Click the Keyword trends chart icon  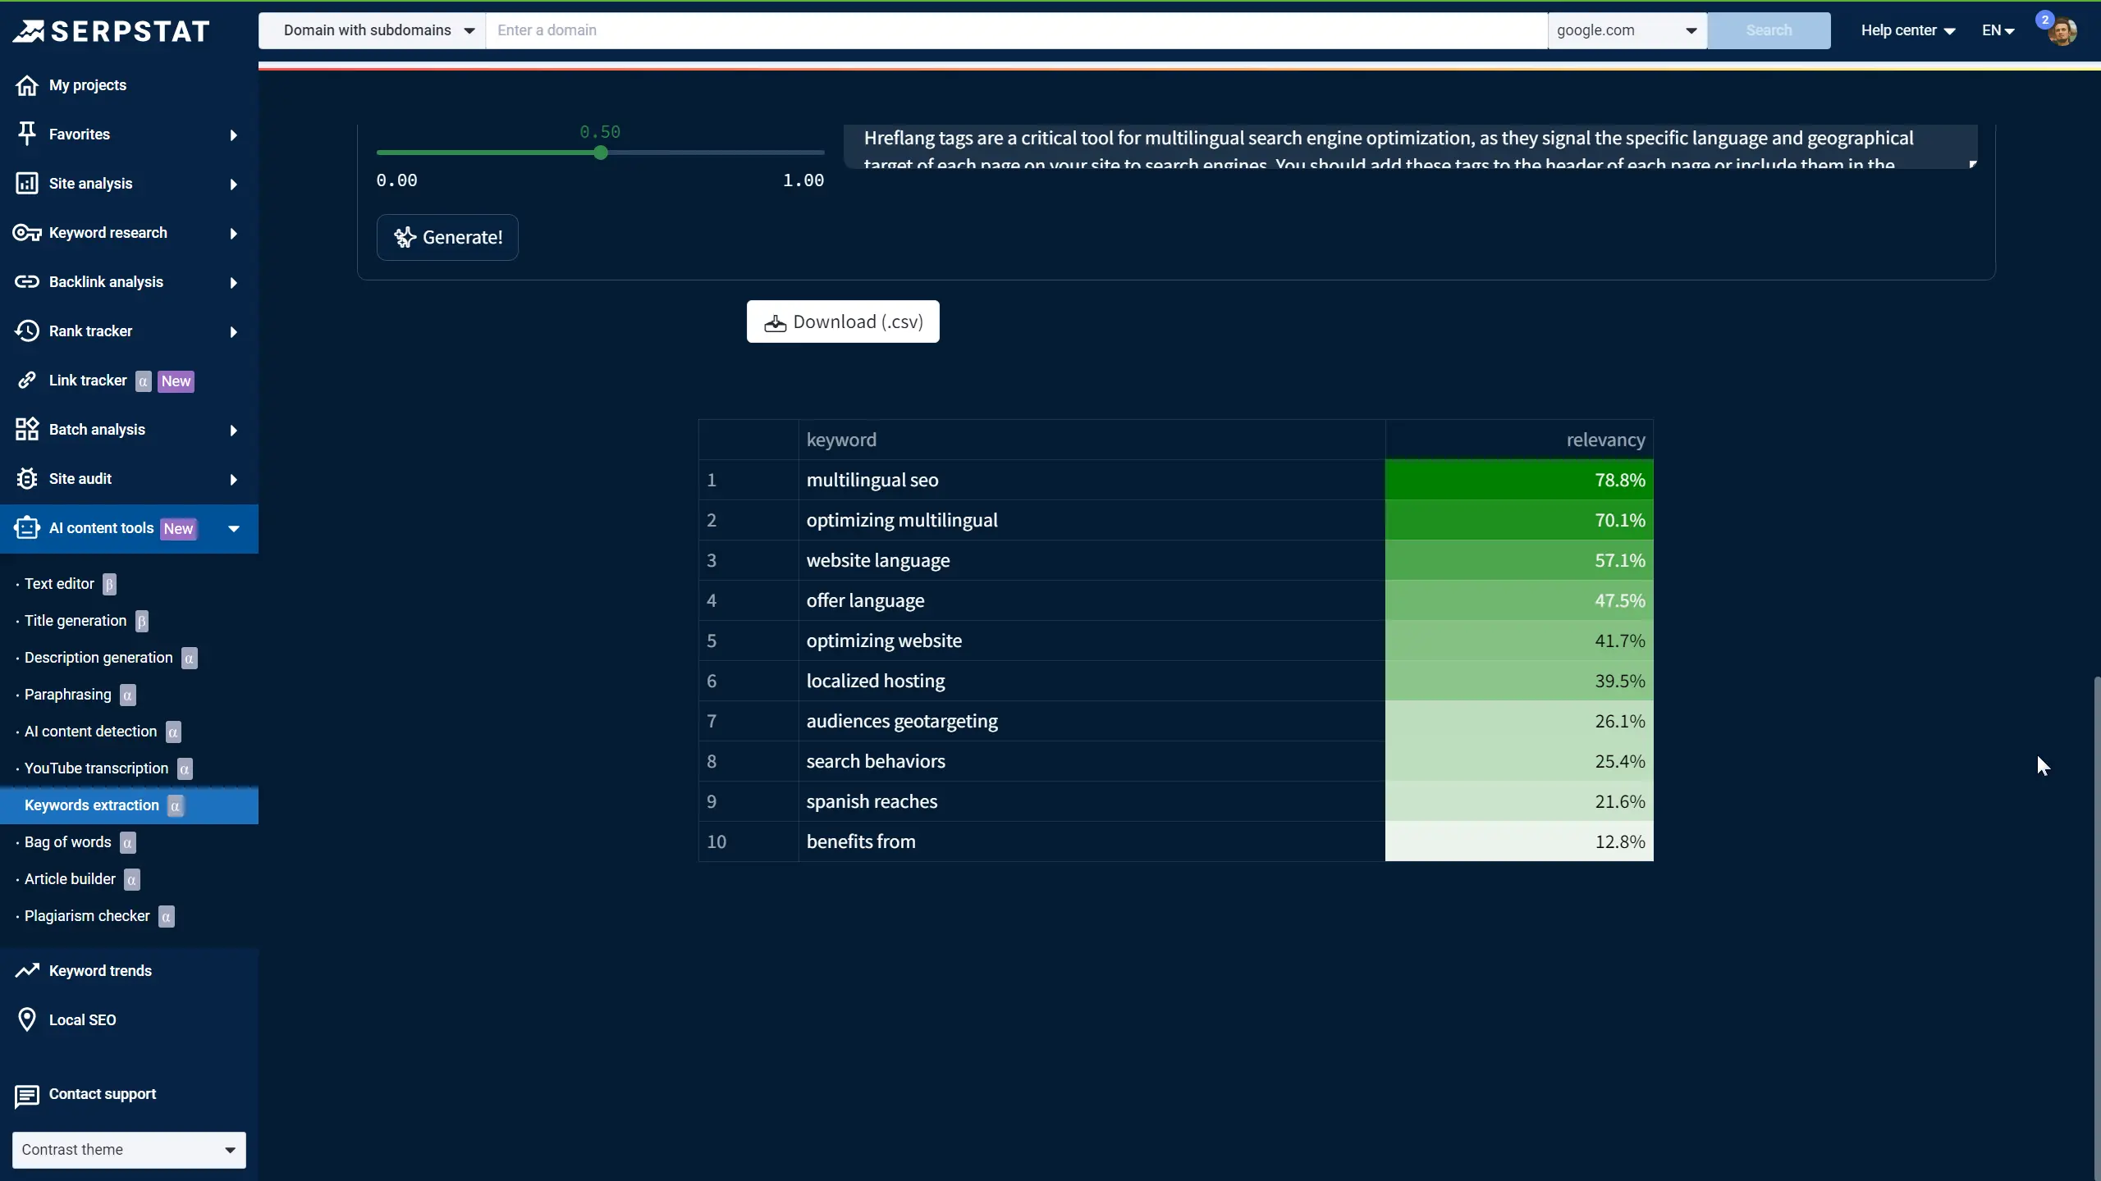point(27,970)
